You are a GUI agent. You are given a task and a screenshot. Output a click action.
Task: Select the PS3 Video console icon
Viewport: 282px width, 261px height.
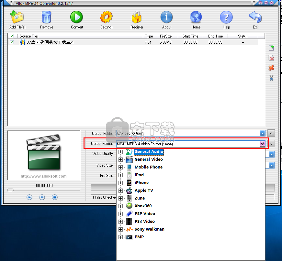[x=129, y=221]
